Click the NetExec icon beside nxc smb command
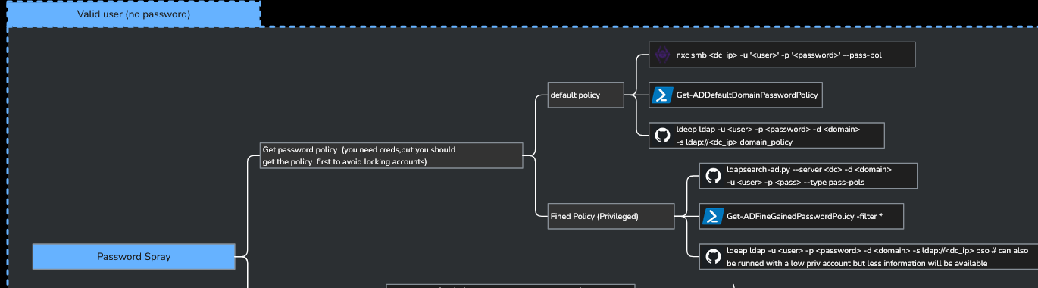Image resolution: width=1038 pixels, height=288 pixels. tap(662, 55)
